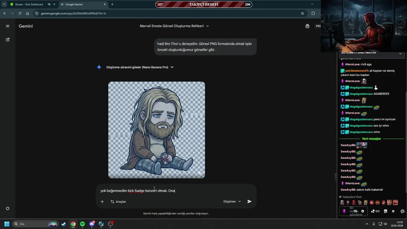View site information icon in address bar
This screenshot has height=229, width=407.
[37, 13]
